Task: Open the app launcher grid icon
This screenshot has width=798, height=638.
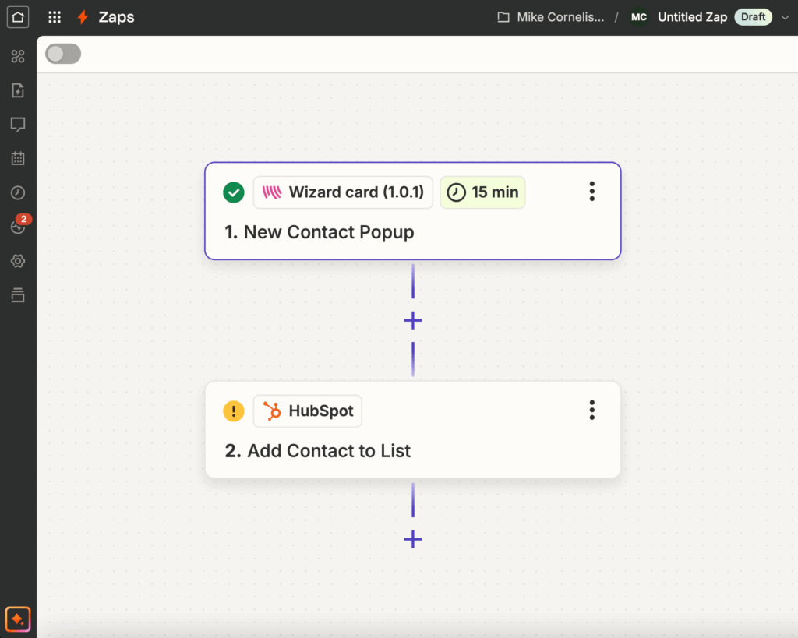Action: coord(54,16)
